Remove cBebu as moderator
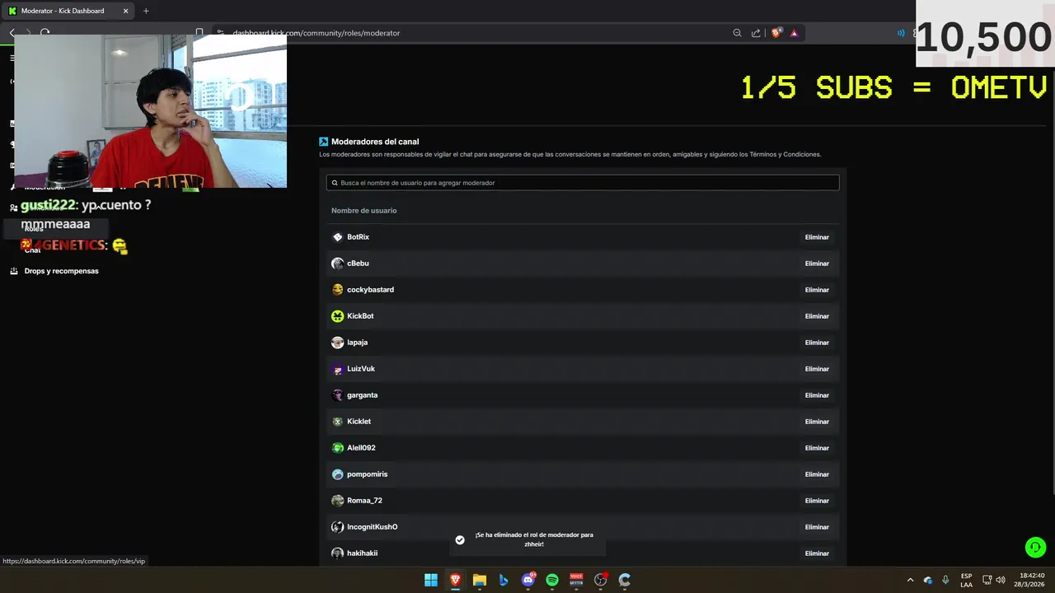Image resolution: width=1055 pixels, height=593 pixels. [x=817, y=264]
